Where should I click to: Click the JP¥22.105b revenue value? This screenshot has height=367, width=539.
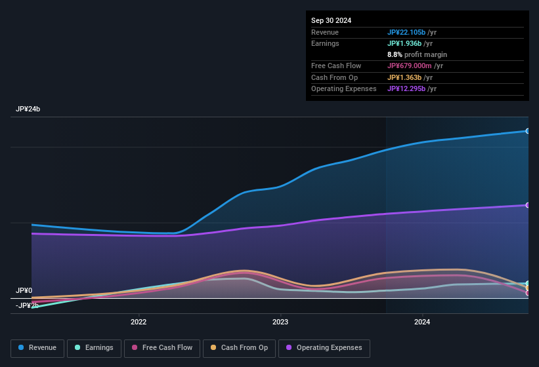(406, 32)
